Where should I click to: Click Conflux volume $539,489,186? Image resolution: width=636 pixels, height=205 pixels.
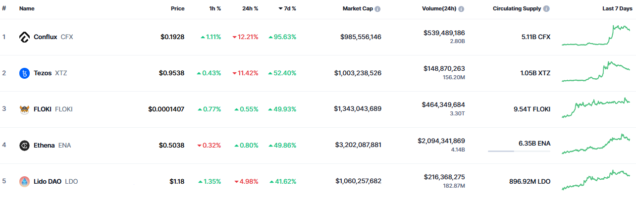pos(444,33)
